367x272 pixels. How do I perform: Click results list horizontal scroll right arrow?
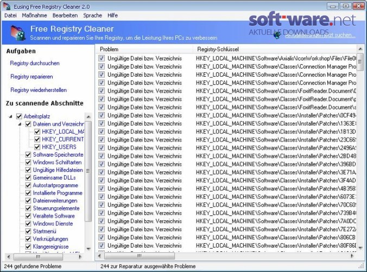(352, 256)
